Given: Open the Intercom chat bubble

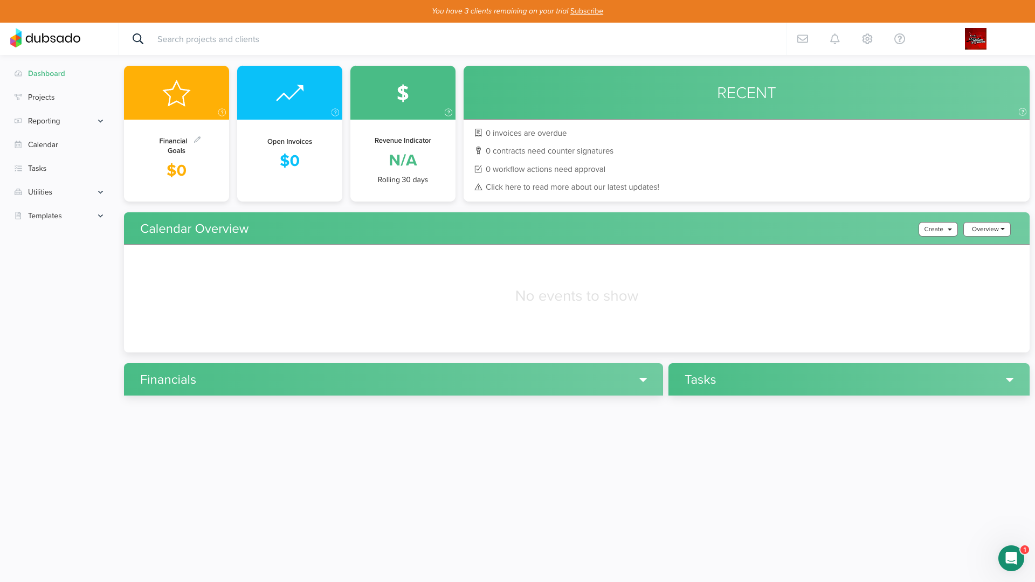Looking at the screenshot, I should (1011, 558).
